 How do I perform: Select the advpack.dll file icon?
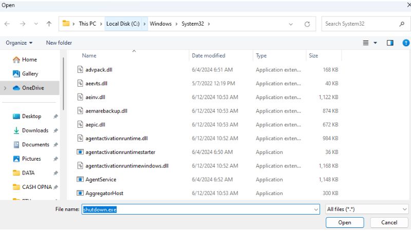(x=80, y=69)
